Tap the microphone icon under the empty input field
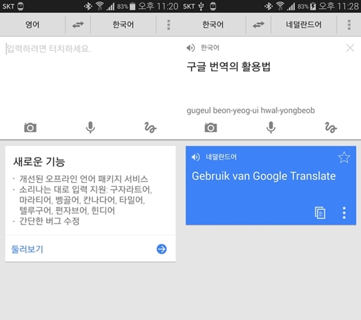 pos(90,127)
